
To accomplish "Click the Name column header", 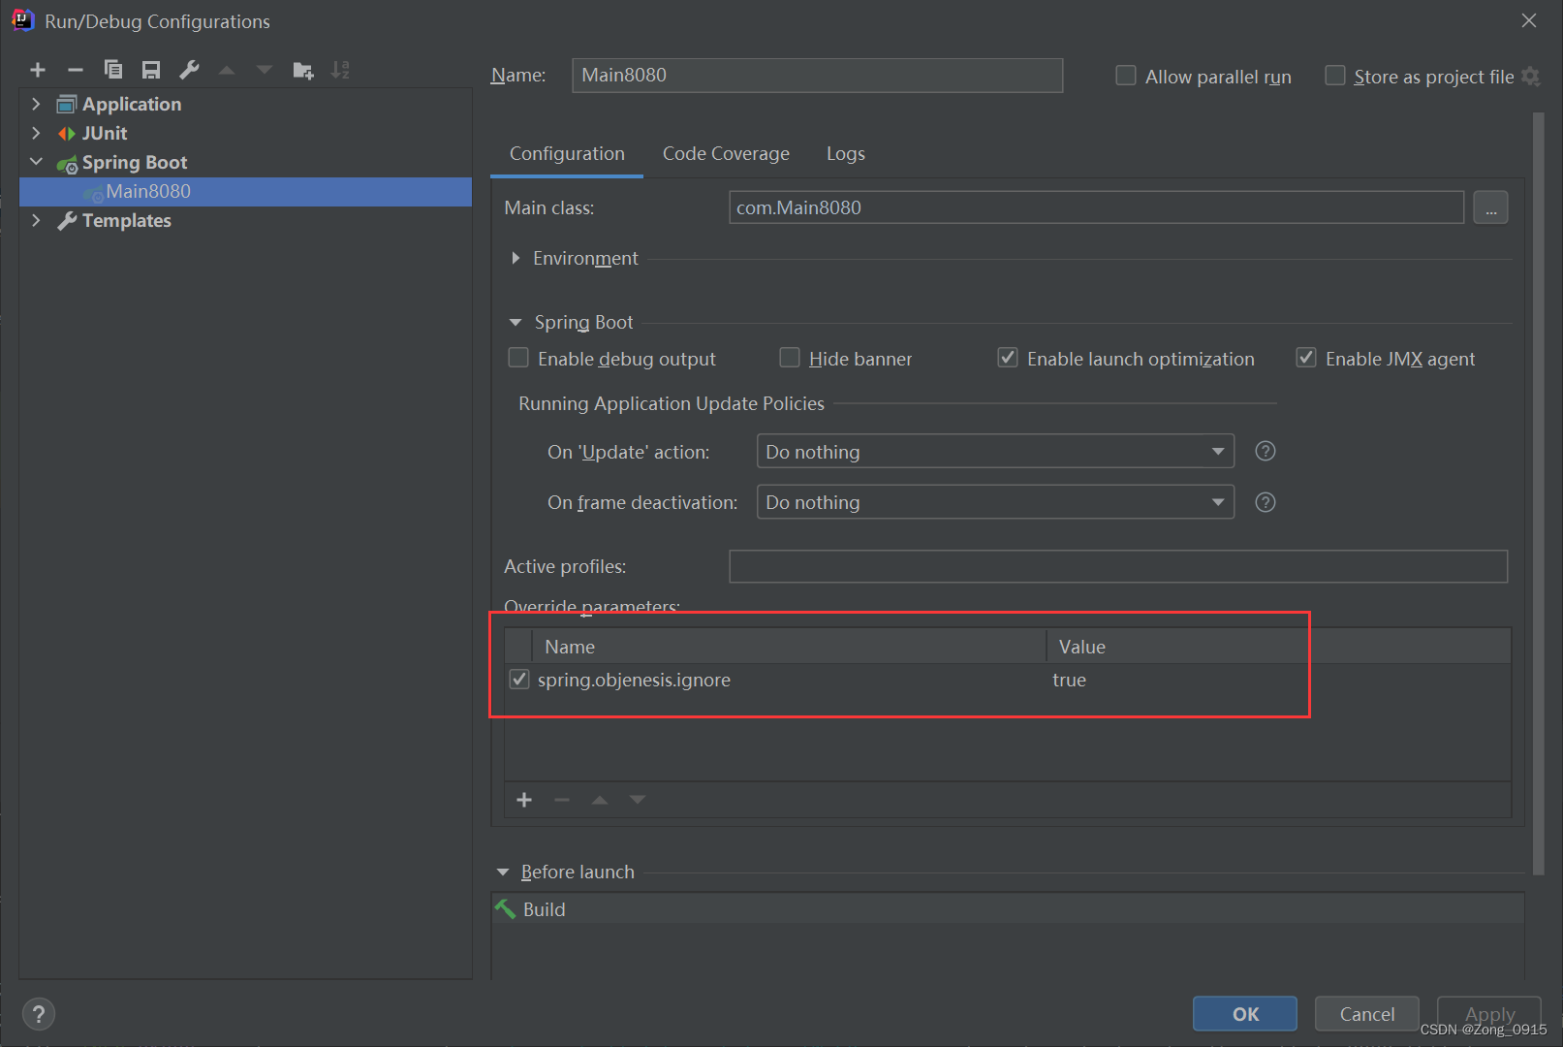I will 789,647.
